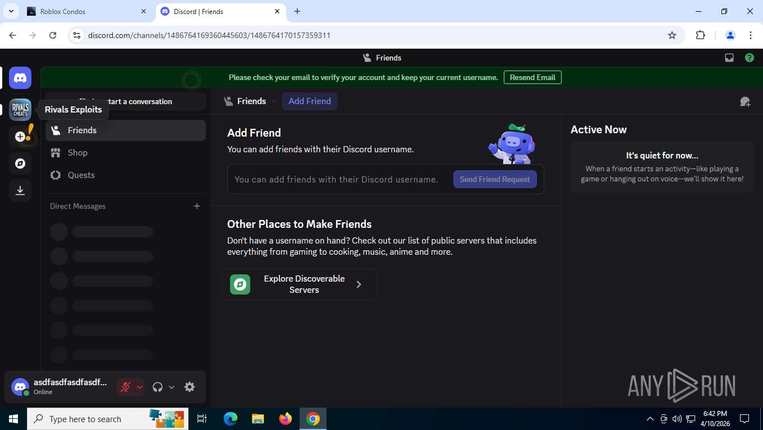763x430 pixels.
Task: Click the New Group DM icon
Action: 745,101
